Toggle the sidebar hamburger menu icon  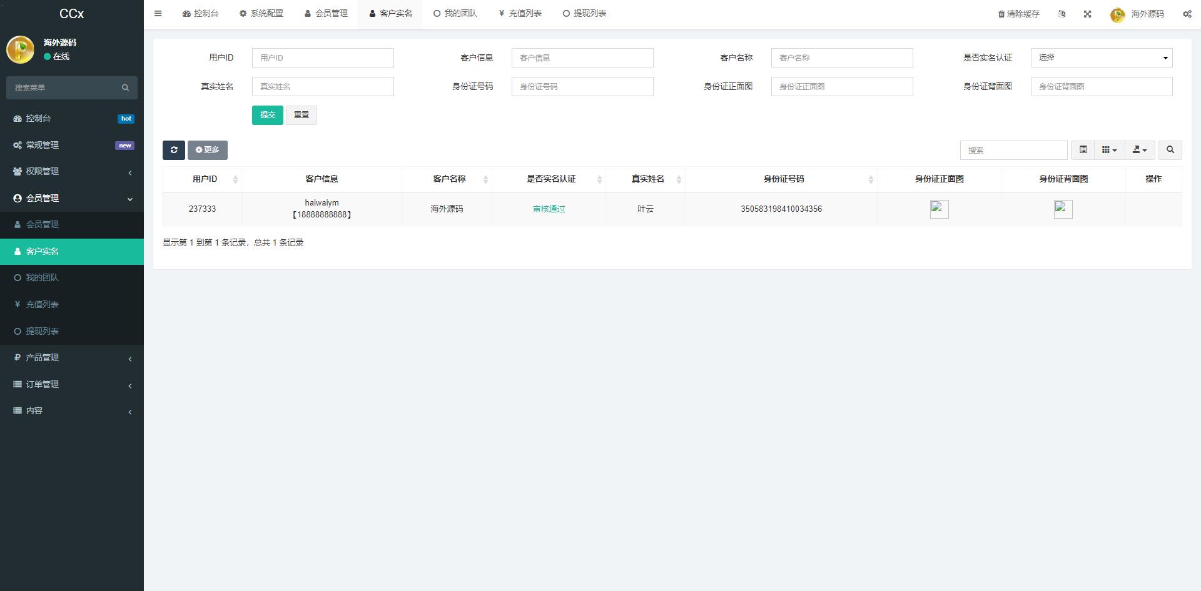[x=158, y=14]
